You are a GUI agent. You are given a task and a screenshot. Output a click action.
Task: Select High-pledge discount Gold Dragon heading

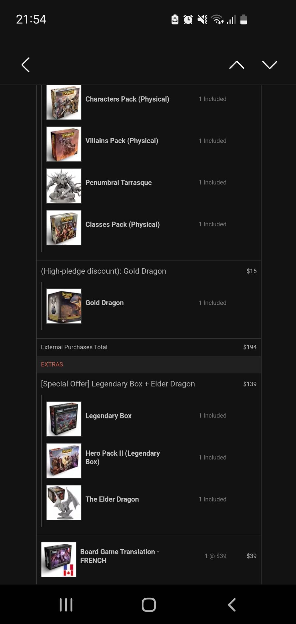click(103, 271)
